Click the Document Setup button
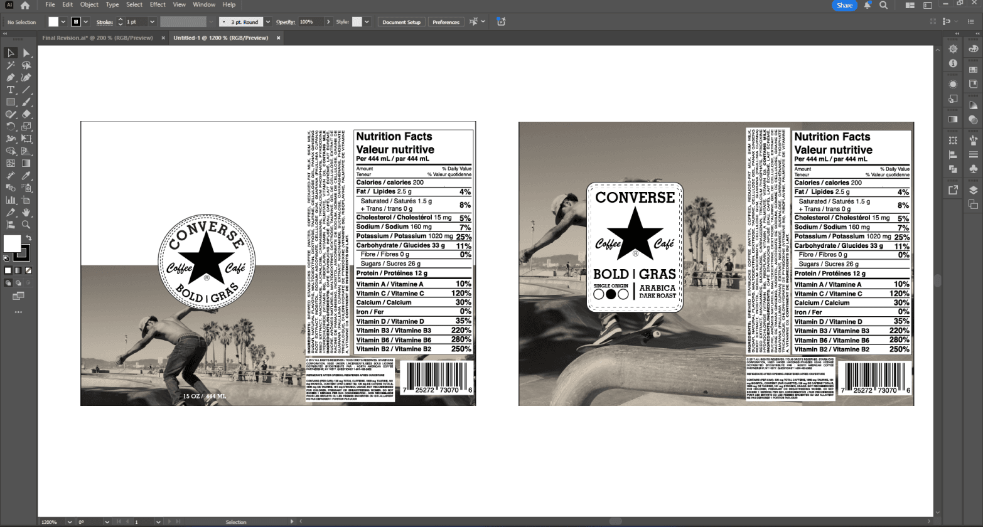 [402, 22]
